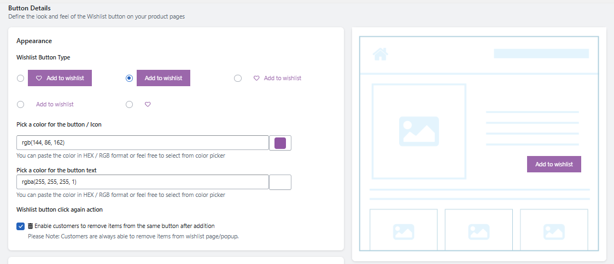
Task: Click the first bottom thumbnail in preview
Action: [404, 230]
